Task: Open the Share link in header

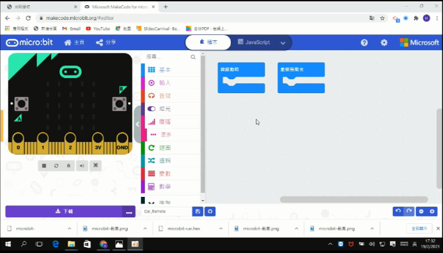Action: click(106, 42)
